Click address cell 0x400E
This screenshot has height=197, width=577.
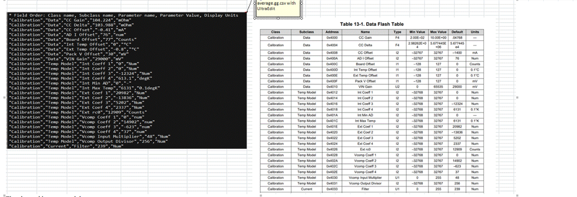[x=332, y=76]
